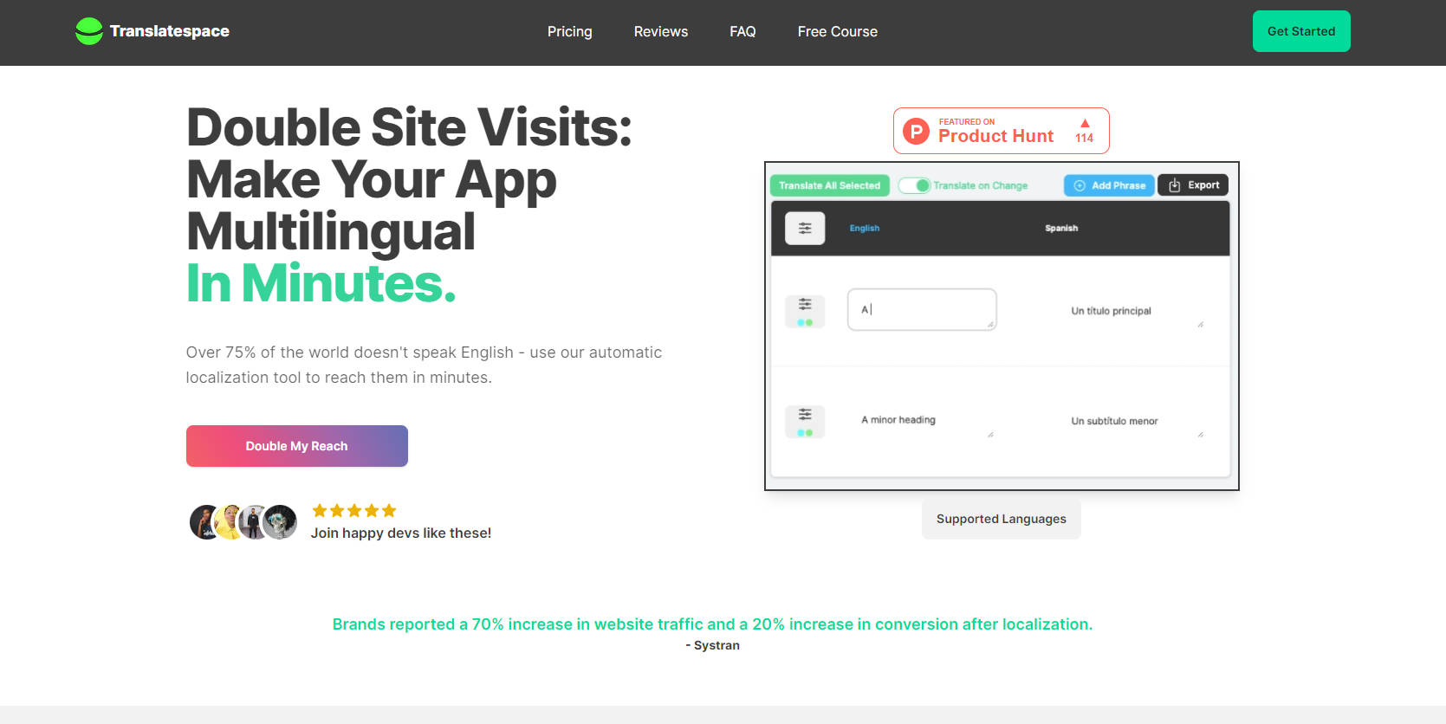Open the Free Course link

[x=837, y=32]
